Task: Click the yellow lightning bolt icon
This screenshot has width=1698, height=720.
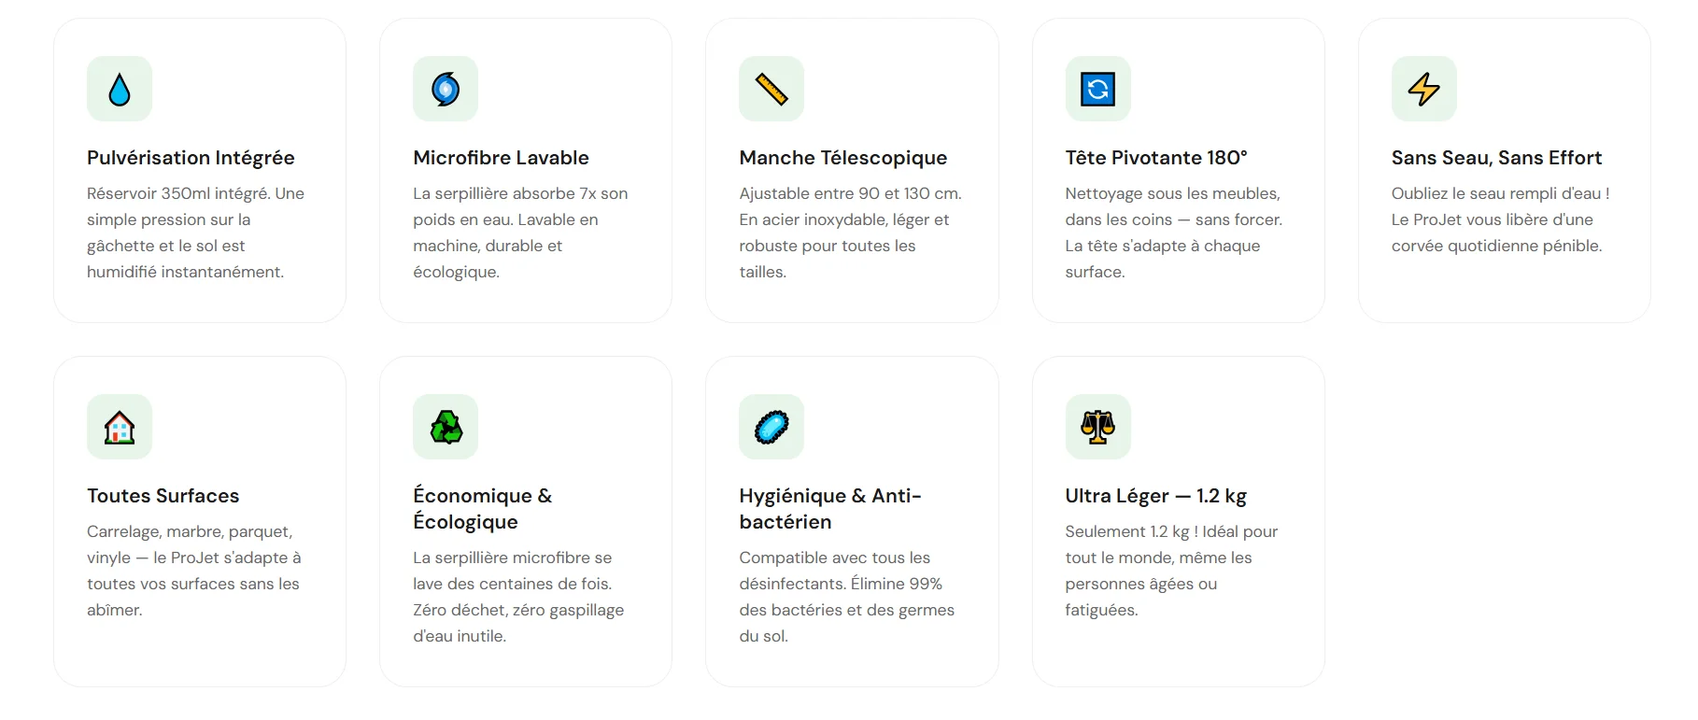Action: pyautogui.click(x=1423, y=90)
